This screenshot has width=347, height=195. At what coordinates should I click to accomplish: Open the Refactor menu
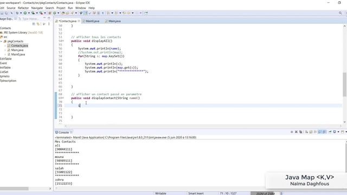click(x=23, y=8)
